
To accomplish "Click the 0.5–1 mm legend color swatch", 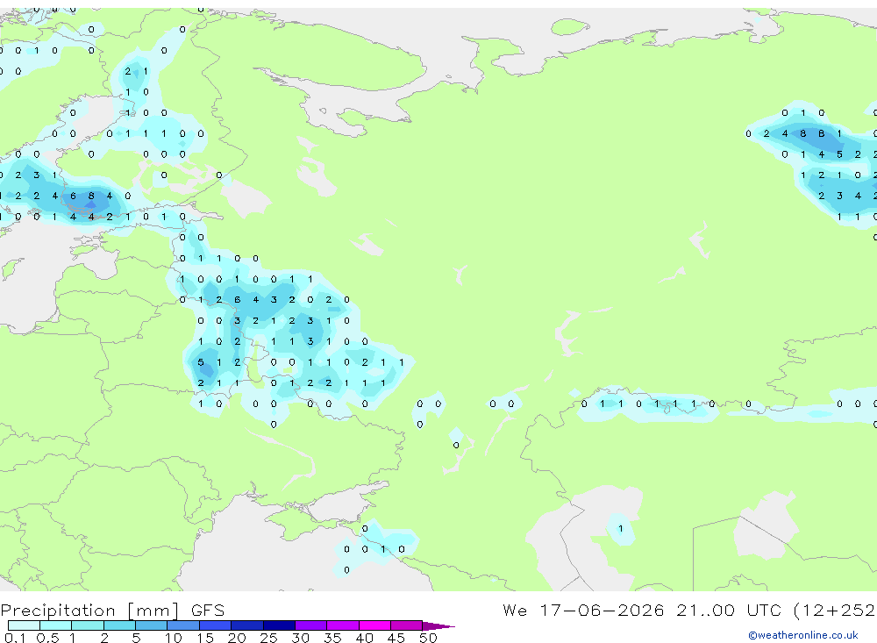I will tap(56, 625).
